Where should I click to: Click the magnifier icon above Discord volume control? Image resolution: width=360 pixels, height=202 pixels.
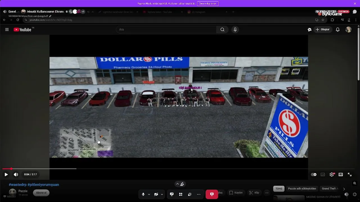pyautogui.click(x=355, y=183)
